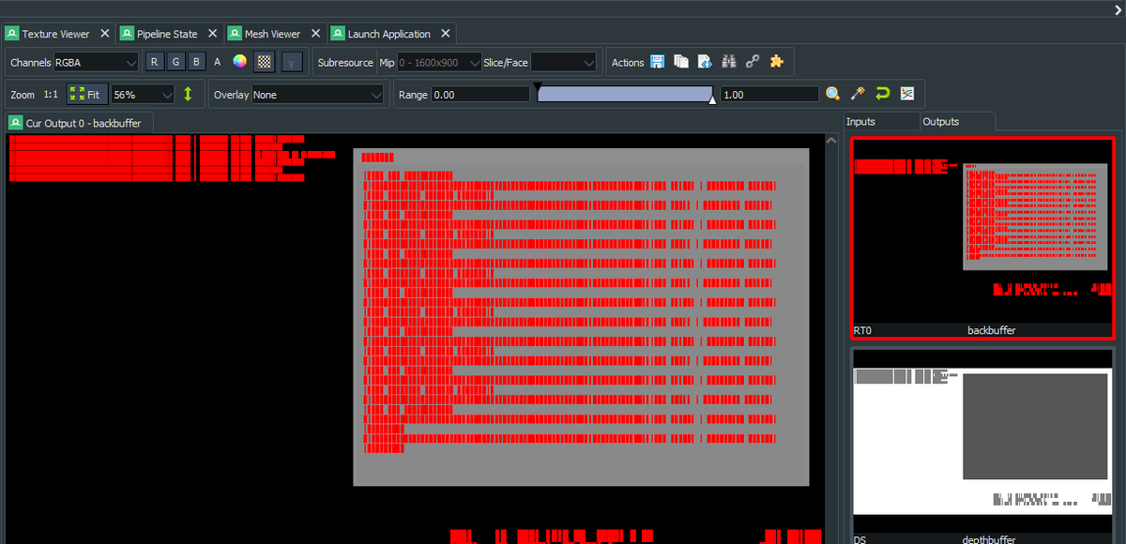Toggle the histogram display icon

coord(907,94)
